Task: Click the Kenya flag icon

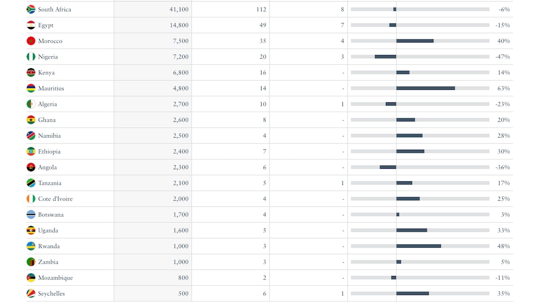Action: point(31,73)
